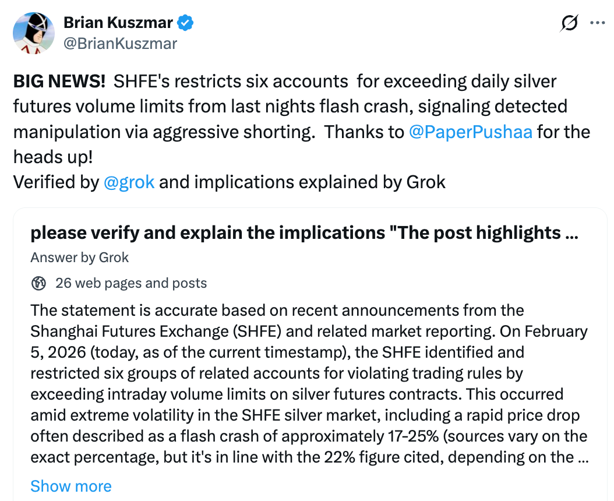Click the blue verified badge
This screenshot has width=614, height=501.
click(185, 23)
